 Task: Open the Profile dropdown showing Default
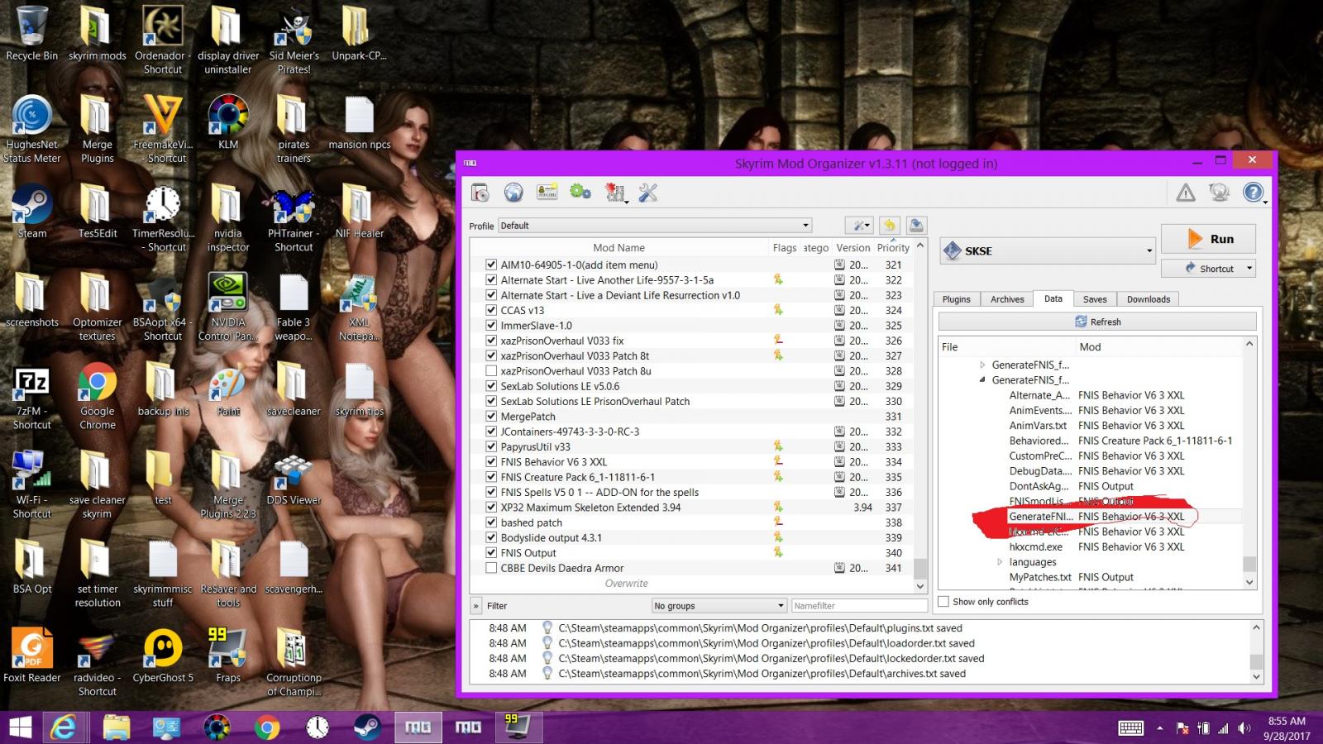(x=655, y=226)
